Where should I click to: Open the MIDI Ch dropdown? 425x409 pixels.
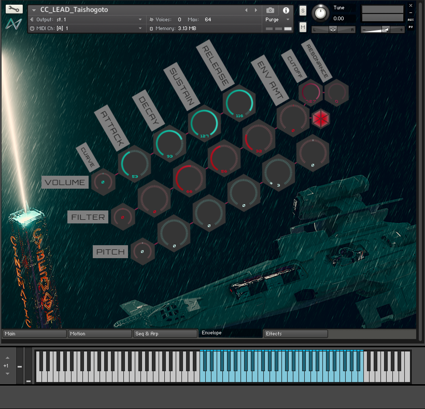click(x=140, y=28)
